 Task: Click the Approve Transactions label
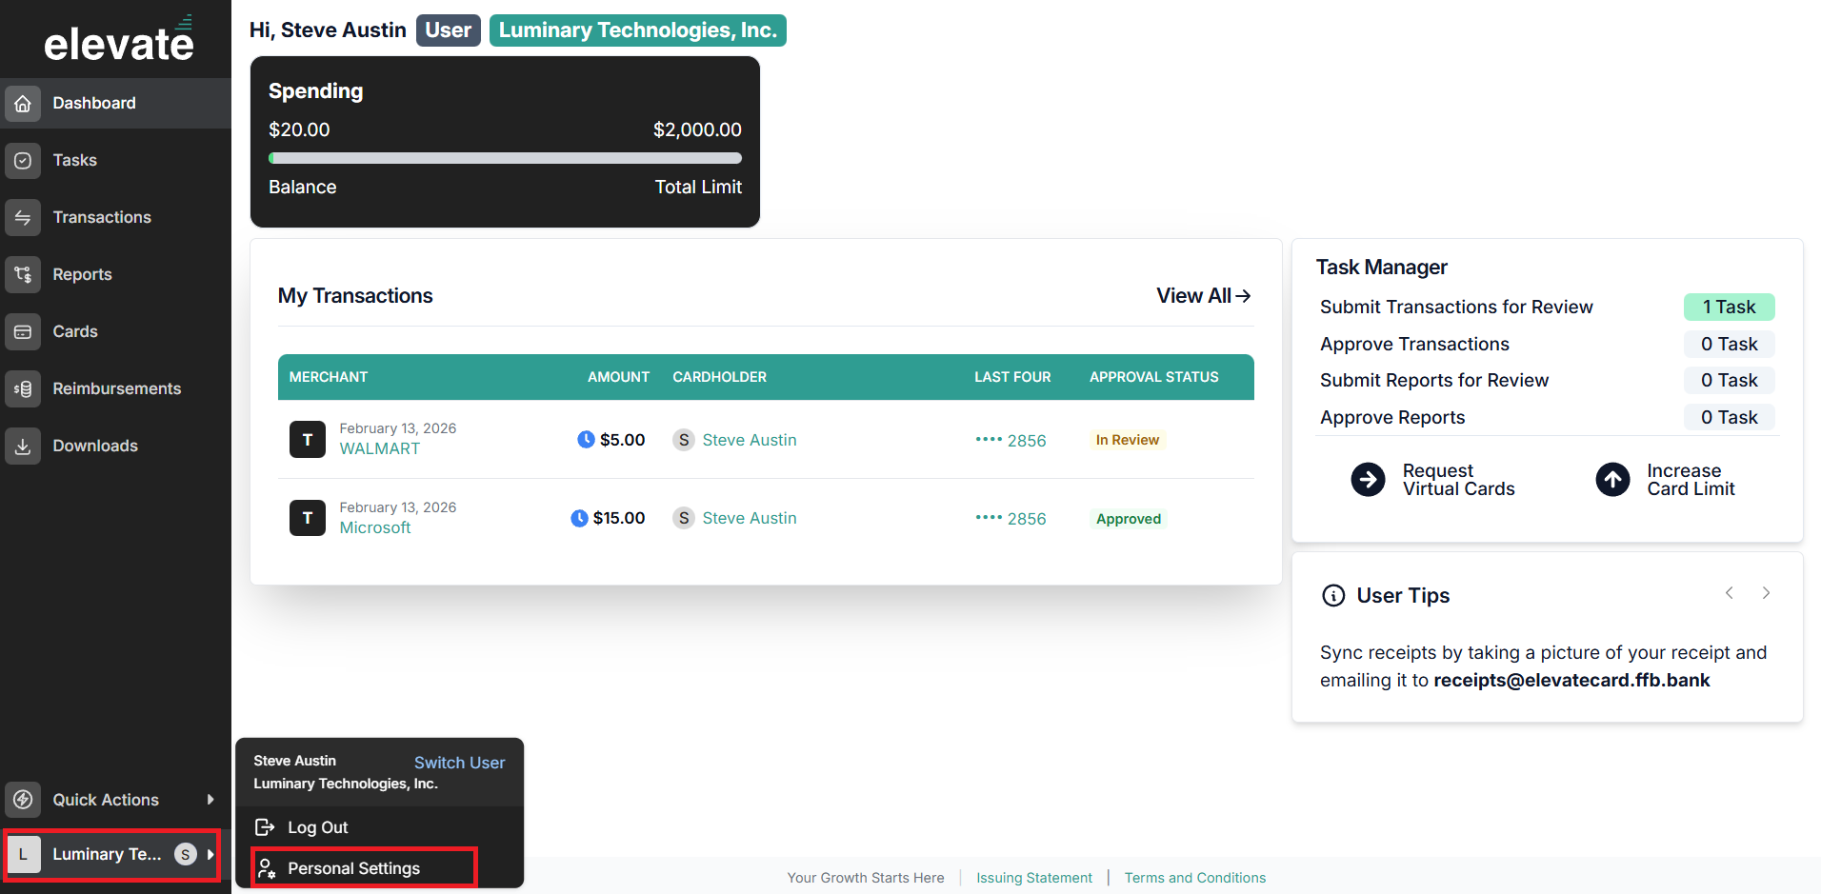[x=1414, y=344]
